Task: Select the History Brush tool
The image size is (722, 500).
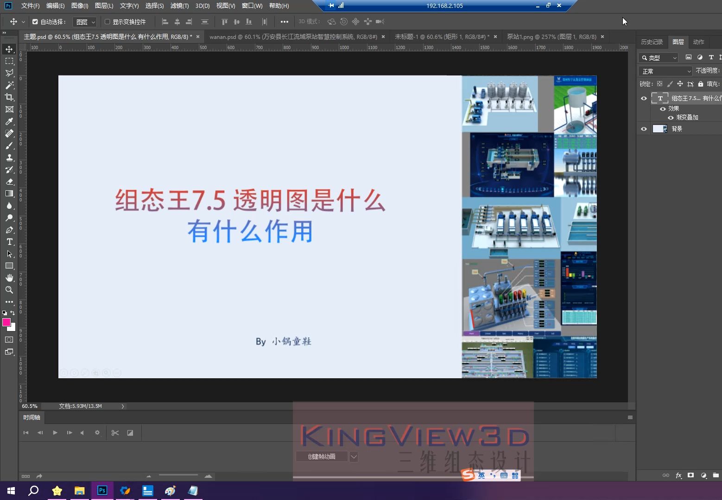Action: 9,169
